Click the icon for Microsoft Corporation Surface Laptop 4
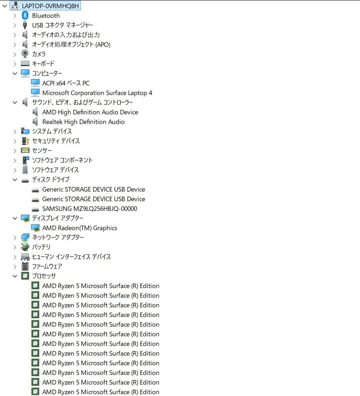 click(35, 93)
